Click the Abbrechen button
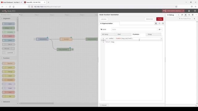The image size is (198, 111). [149, 19]
